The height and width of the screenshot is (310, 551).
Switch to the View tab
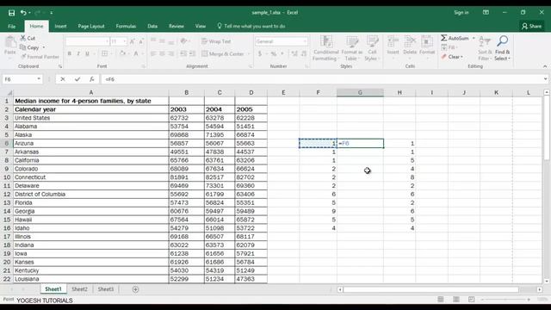[201, 26]
